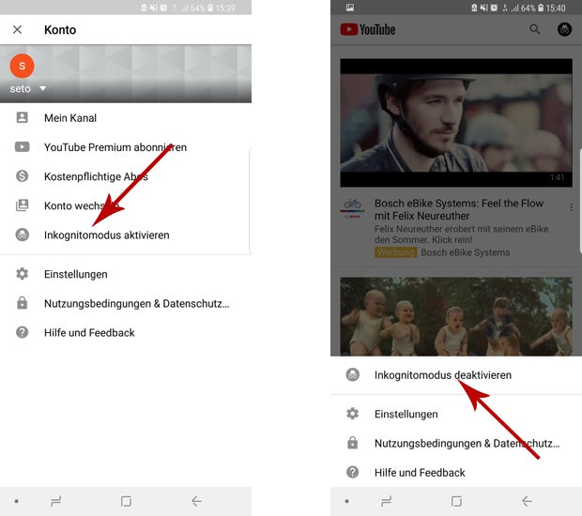The image size is (582, 516).
Task: Tap recent apps icon in right phone navigation bar
Action: point(386,502)
